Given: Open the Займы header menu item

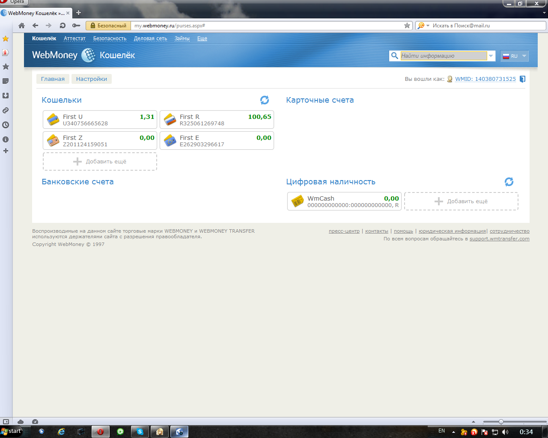Looking at the screenshot, I should pyautogui.click(x=182, y=38).
